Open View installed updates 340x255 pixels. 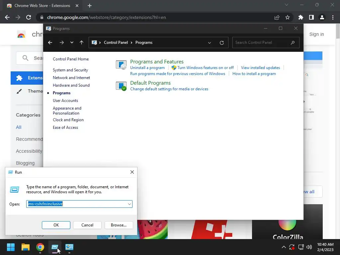[260, 68]
